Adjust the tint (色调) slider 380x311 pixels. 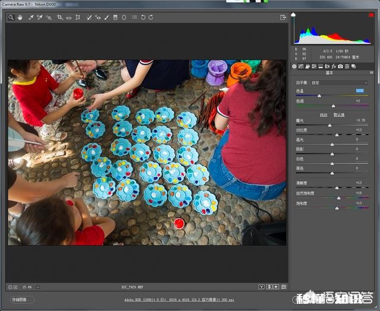[334, 106]
